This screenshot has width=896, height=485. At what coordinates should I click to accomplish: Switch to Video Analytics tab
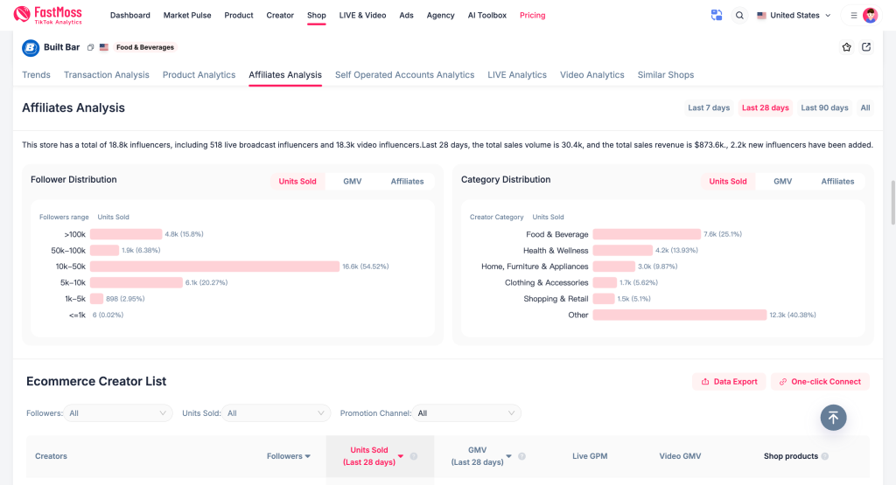tap(592, 75)
